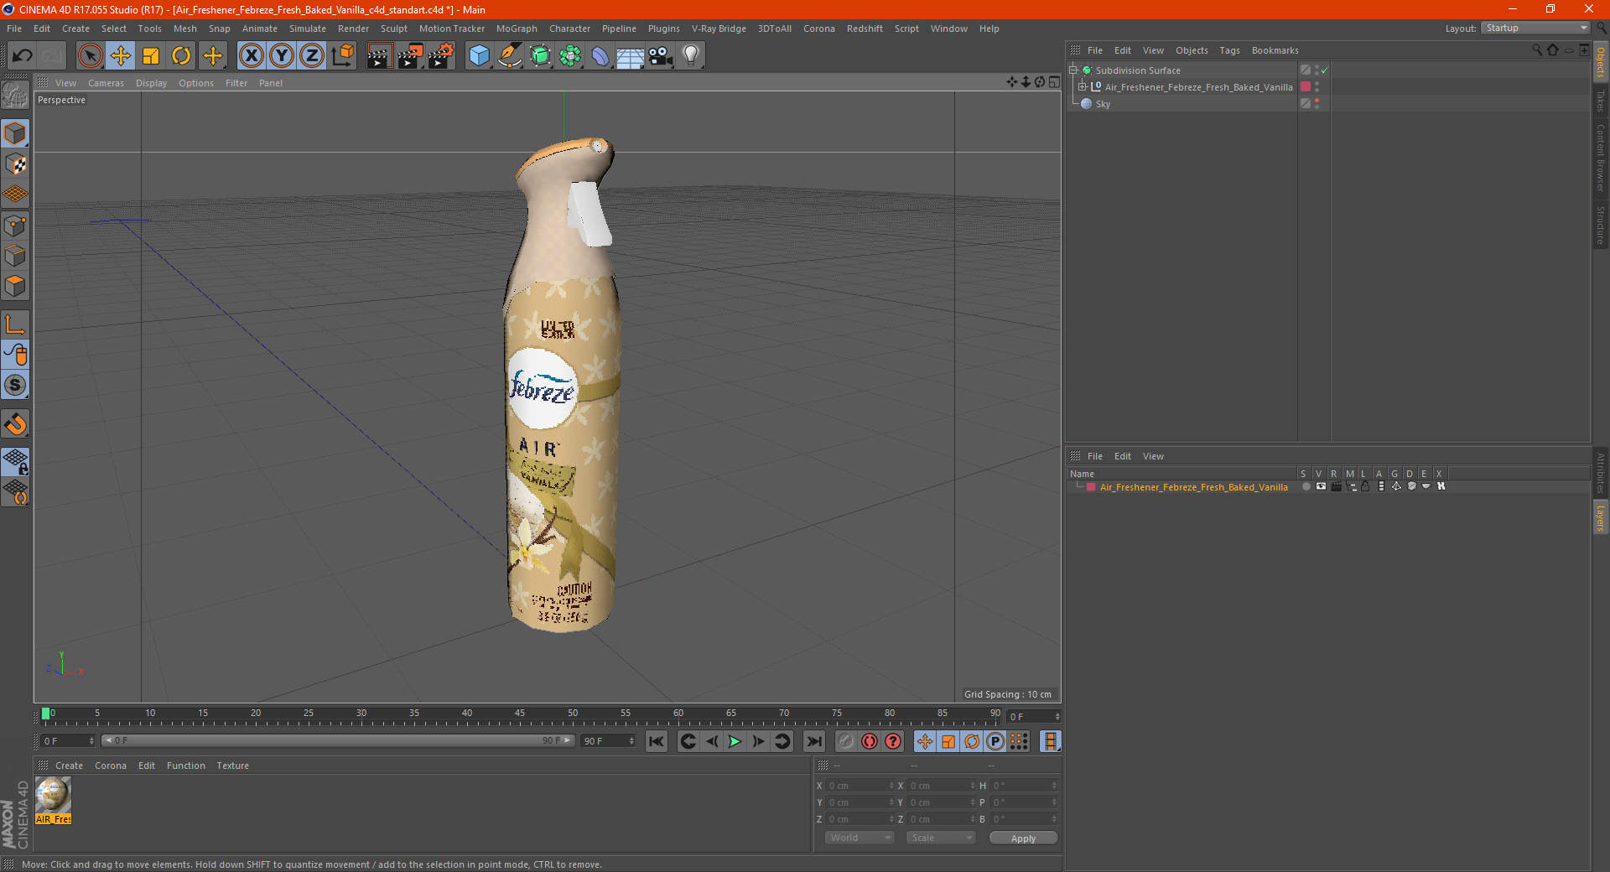Image resolution: width=1610 pixels, height=872 pixels.
Task: Click the timeline preview range slider
Action: (338, 740)
